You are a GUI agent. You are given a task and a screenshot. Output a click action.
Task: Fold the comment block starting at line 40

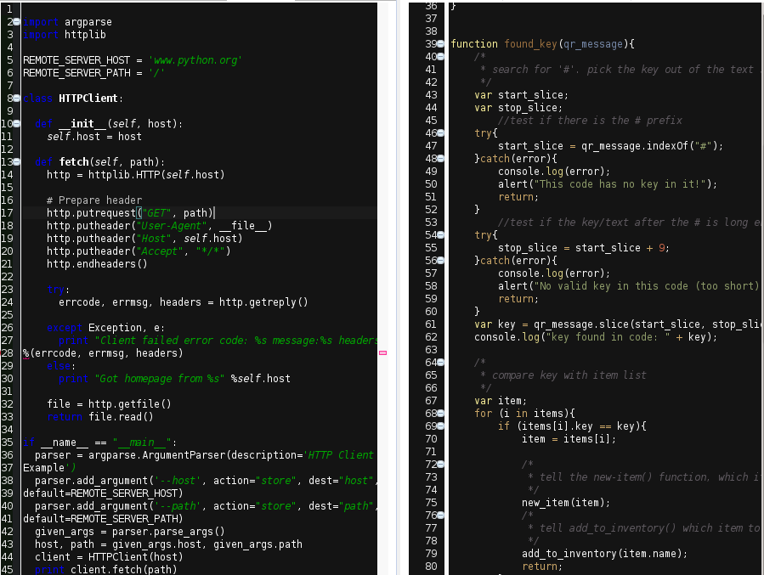click(x=441, y=56)
